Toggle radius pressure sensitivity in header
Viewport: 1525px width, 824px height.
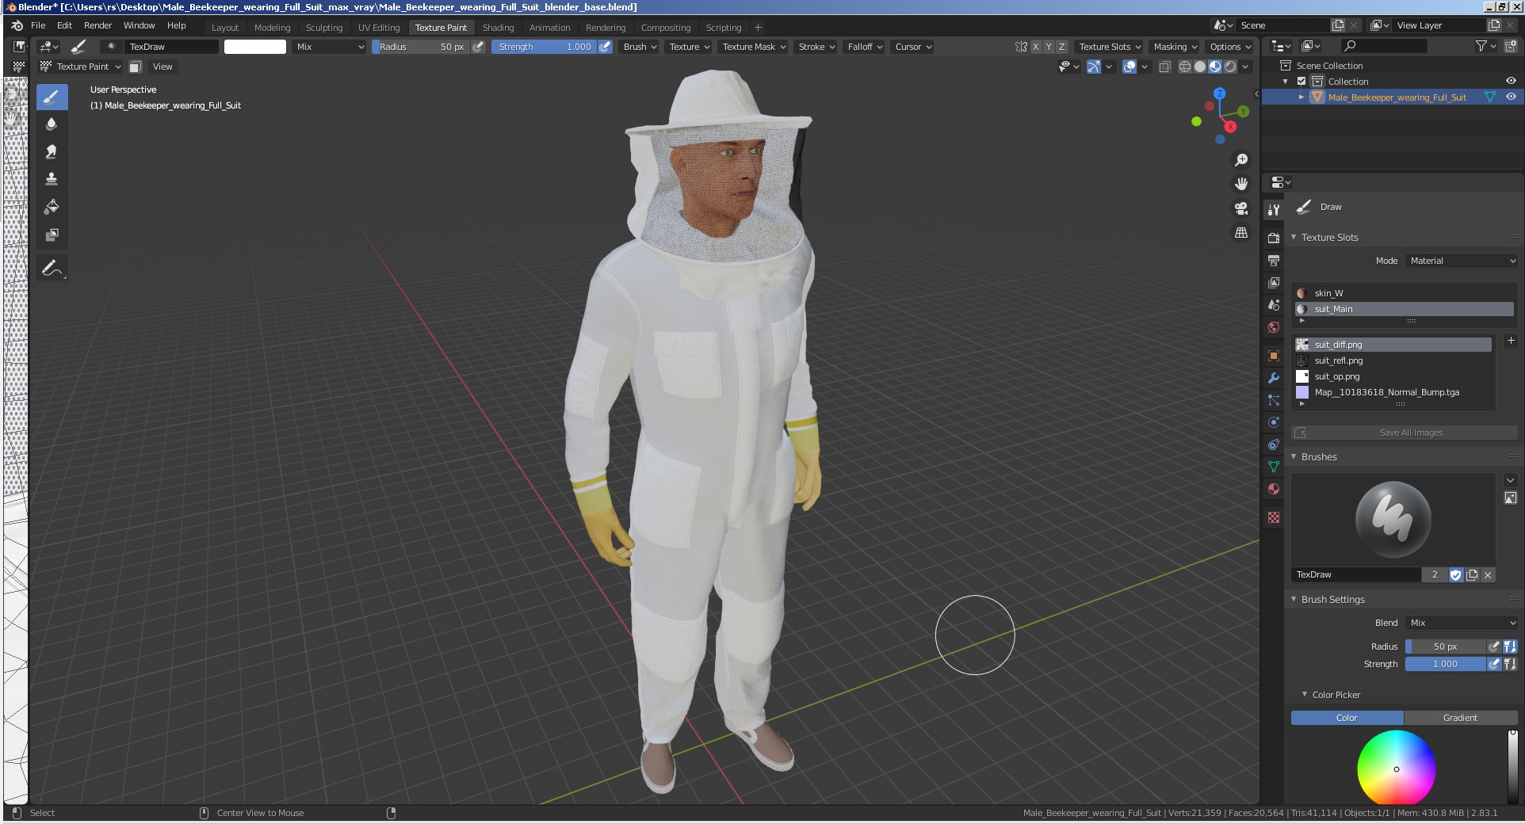[x=478, y=47]
